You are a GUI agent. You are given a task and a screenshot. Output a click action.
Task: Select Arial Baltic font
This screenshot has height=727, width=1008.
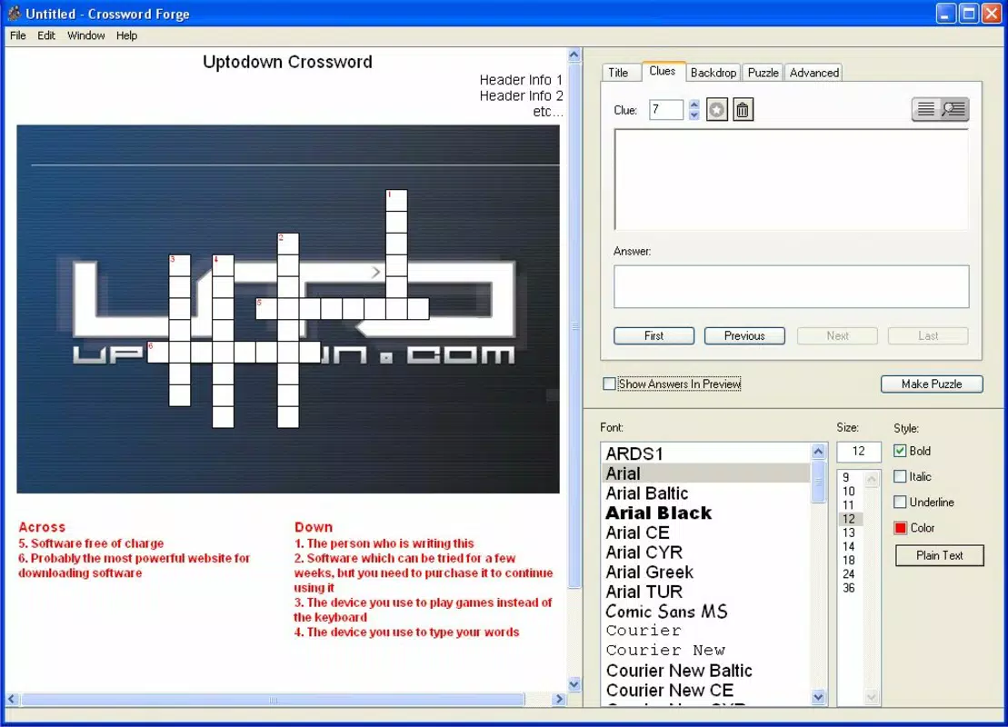pos(706,493)
